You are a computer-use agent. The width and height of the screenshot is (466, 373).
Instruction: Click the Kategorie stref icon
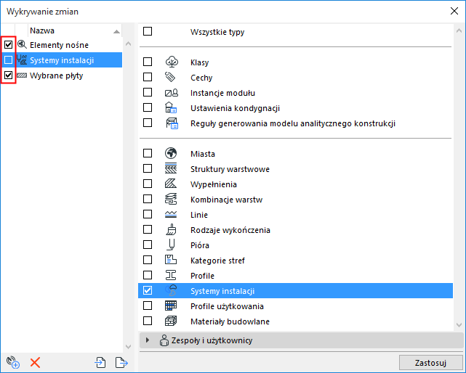click(x=171, y=260)
